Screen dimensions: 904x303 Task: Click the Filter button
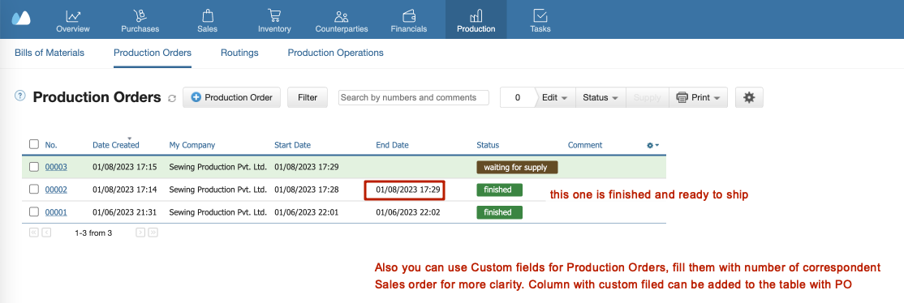pyautogui.click(x=308, y=97)
